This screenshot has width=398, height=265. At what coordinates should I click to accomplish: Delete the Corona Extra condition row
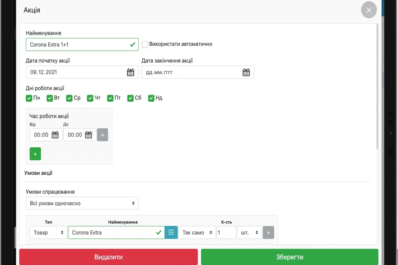point(268,233)
